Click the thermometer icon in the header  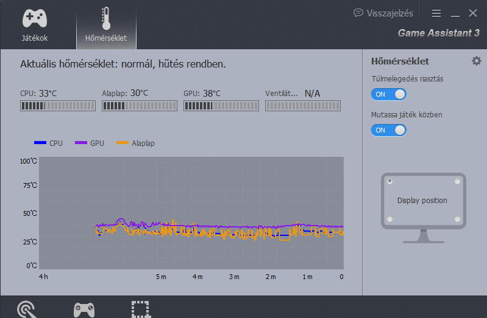tap(106, 19)
